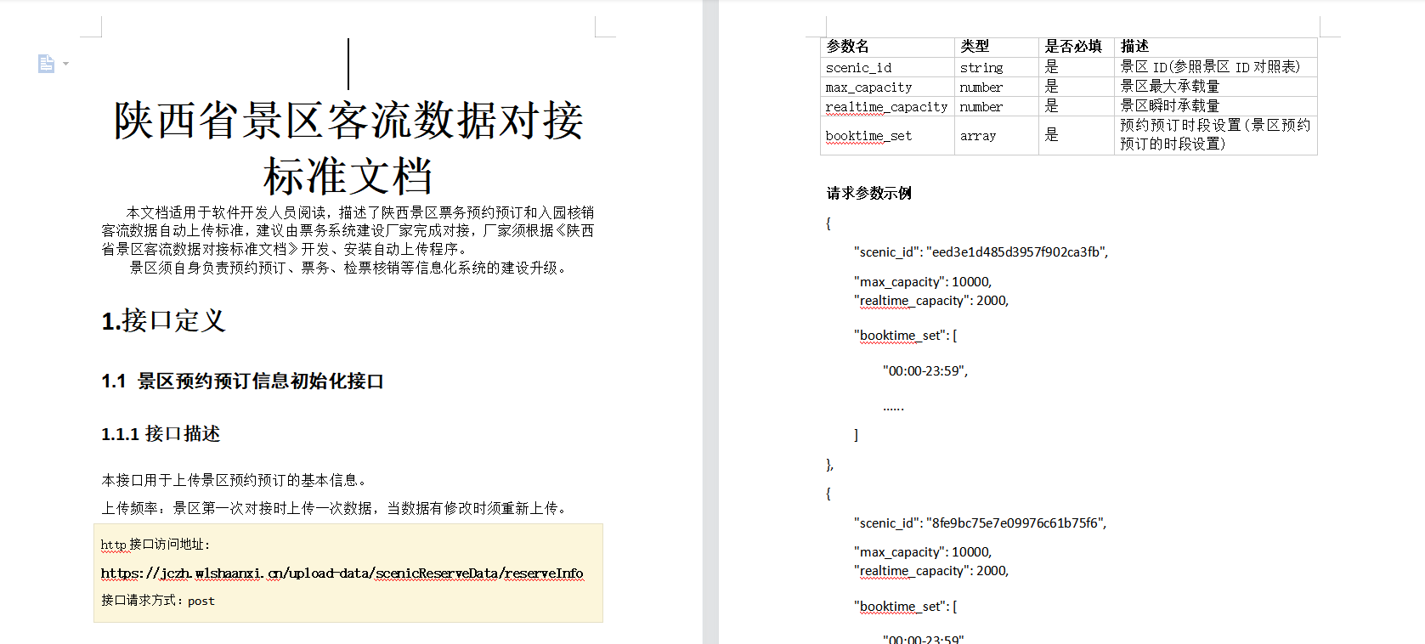Click the 请求参数示例 heading
1425x644 pixels.
(868, 194)
